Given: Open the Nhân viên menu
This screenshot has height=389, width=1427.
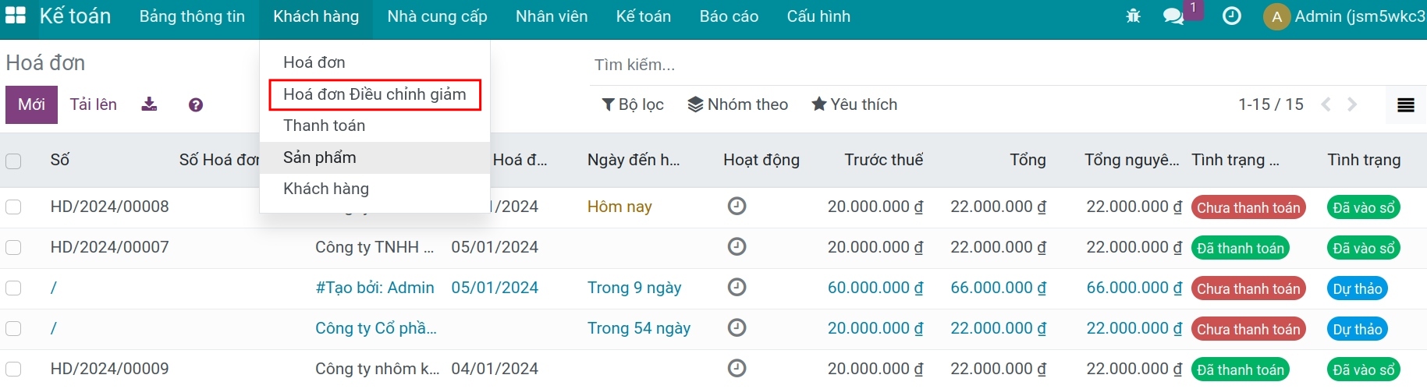Looking at the screenshot, I should click(x=552, y=16).
